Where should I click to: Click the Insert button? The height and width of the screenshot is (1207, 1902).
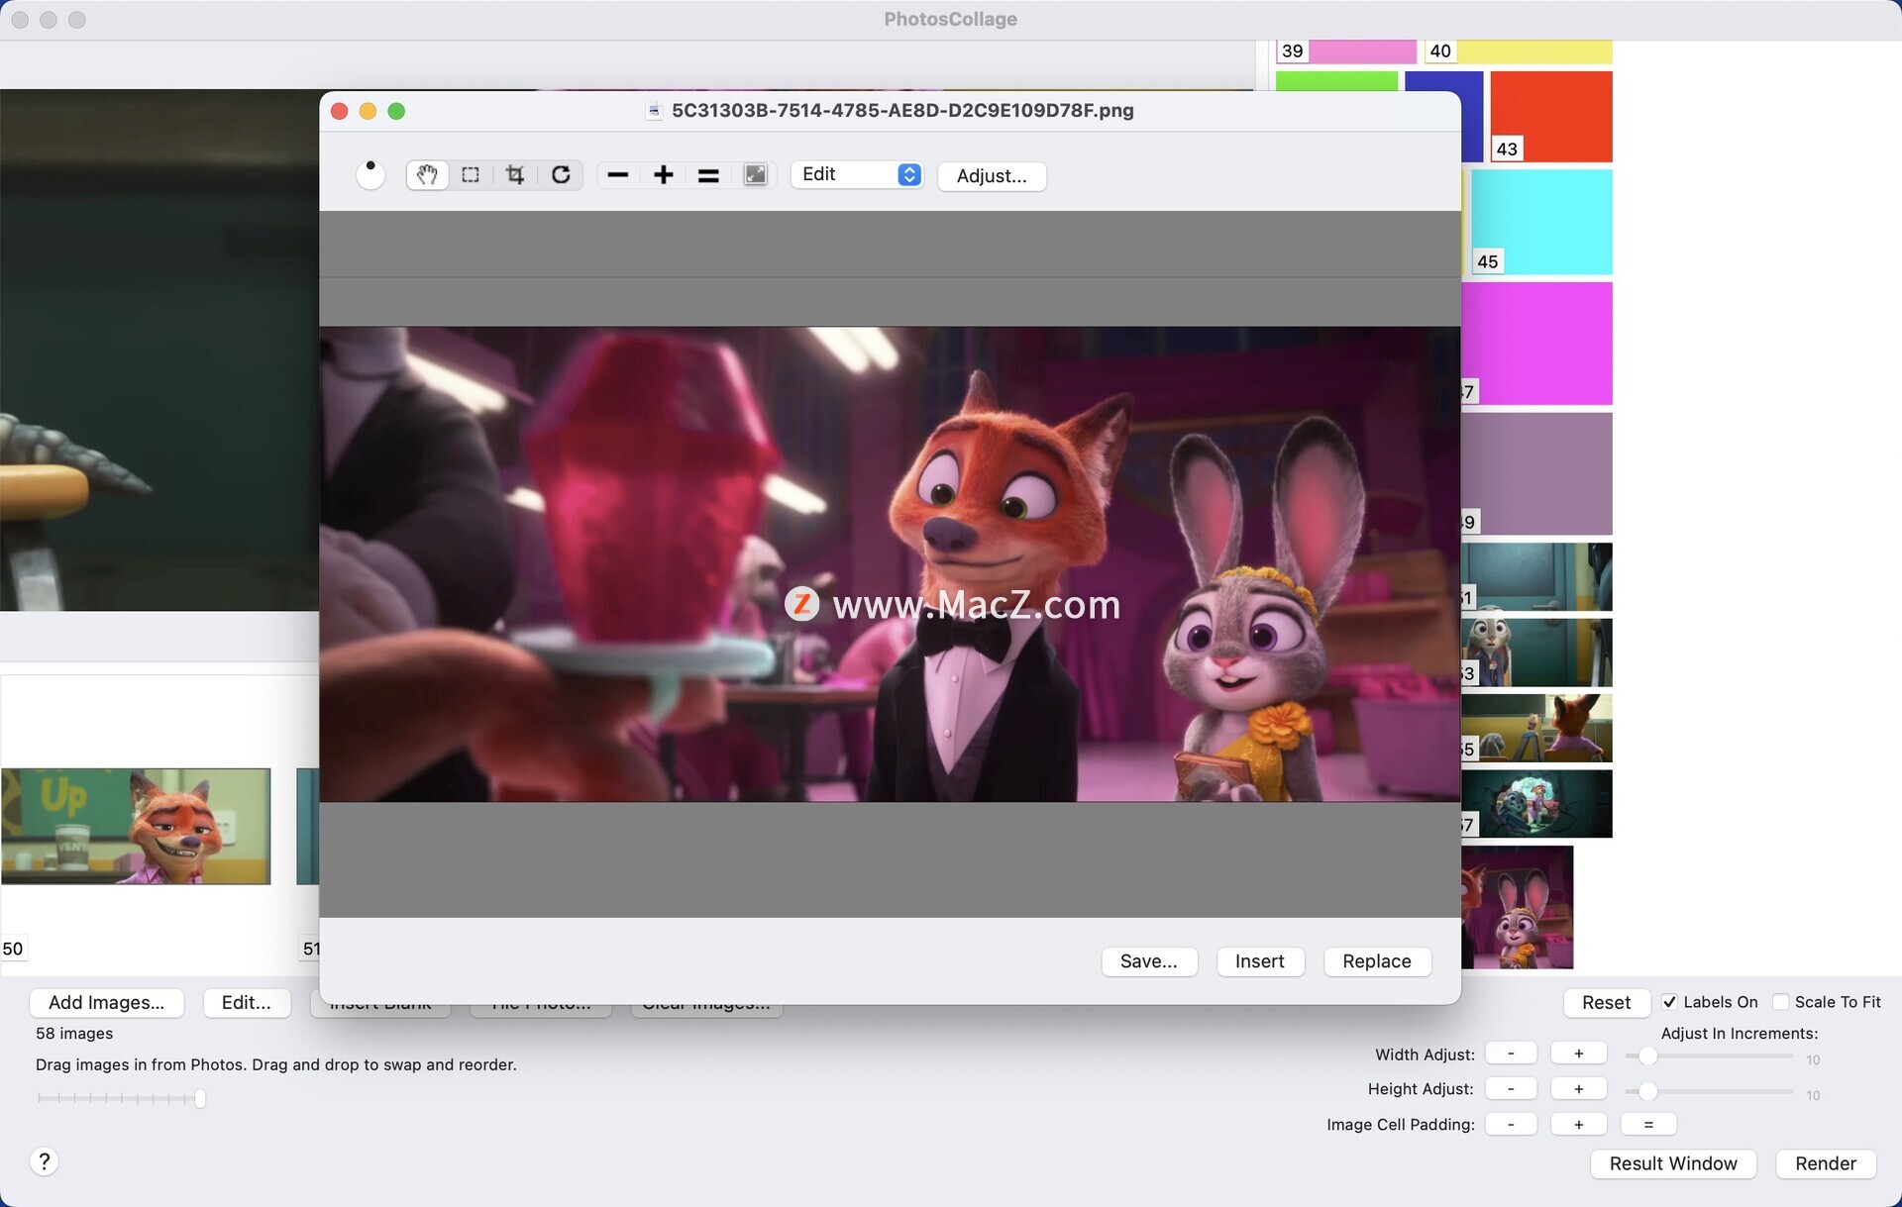tap(1259, 961)
